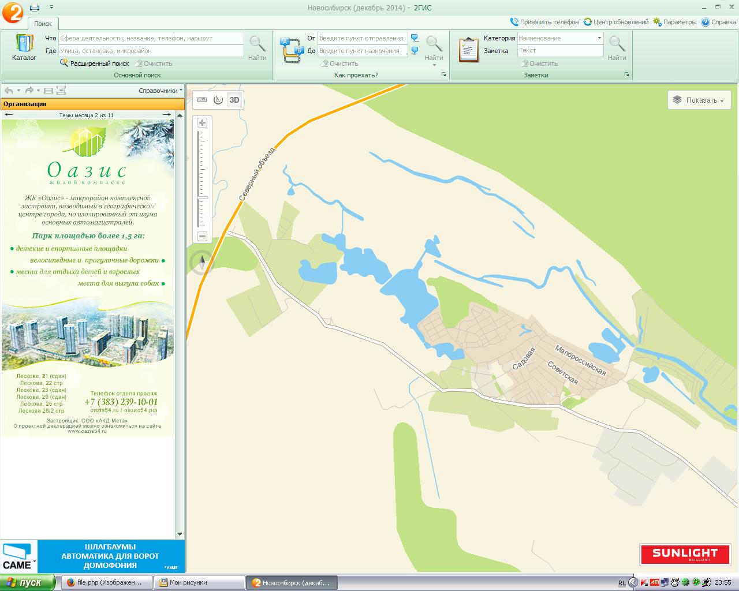Click the Что search input field

pos(151,38)
